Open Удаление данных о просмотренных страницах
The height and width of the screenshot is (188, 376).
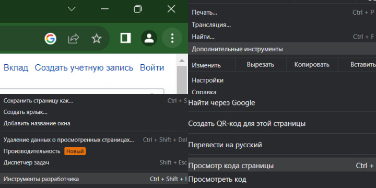[x=94, y=140]
